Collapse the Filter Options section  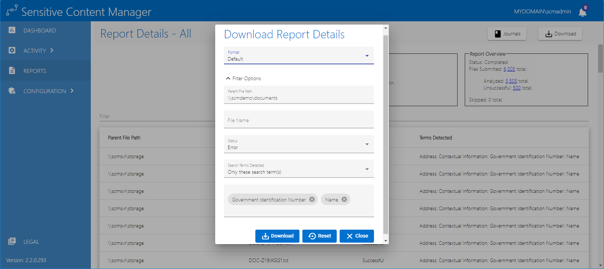pos(243,78)
